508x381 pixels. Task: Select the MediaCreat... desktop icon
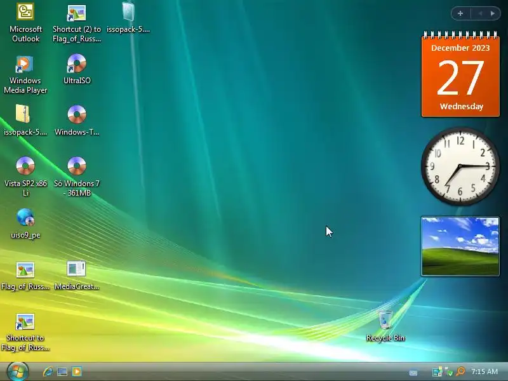coord(77,275)
